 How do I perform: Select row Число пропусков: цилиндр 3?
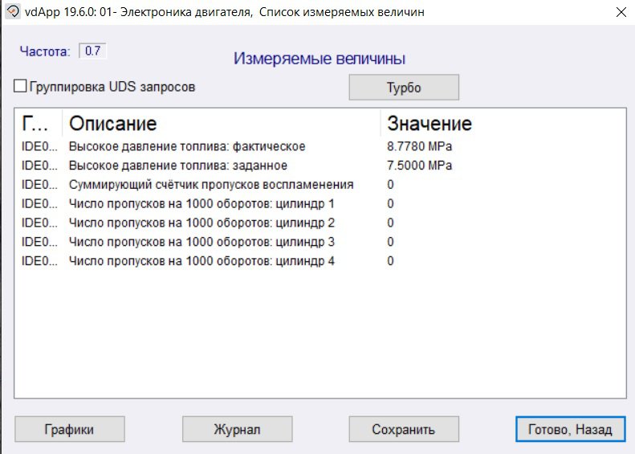[320, 242]
